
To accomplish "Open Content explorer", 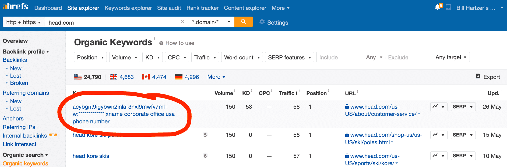I will [x=245, y=8].
